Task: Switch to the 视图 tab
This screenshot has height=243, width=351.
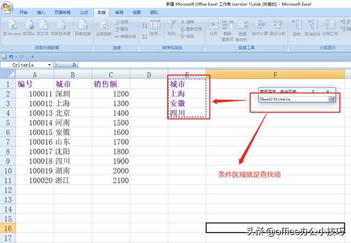Action: pyautogui.click(x=137, y=13)
